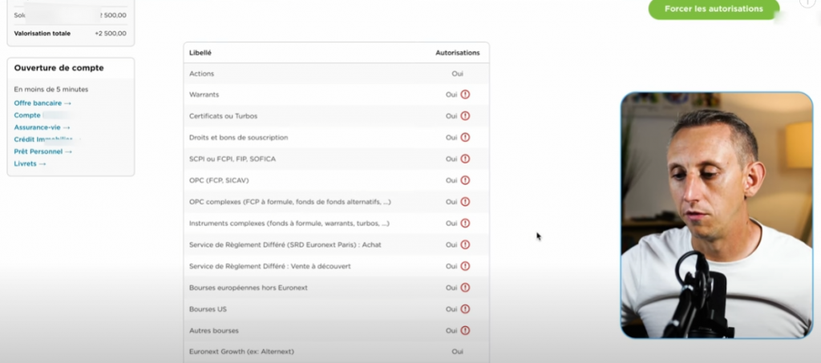Click the warning icon beside Bourses US

[465, 309]
